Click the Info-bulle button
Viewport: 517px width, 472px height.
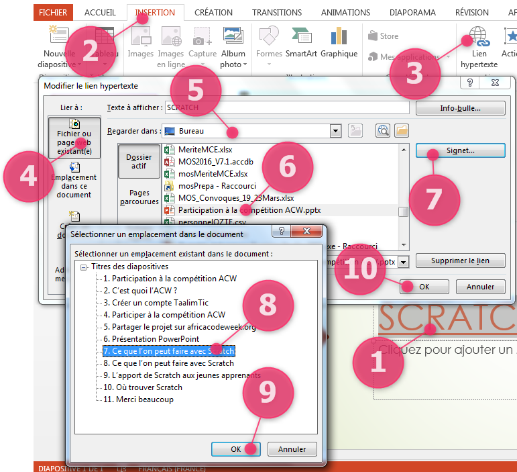point(460,108)
